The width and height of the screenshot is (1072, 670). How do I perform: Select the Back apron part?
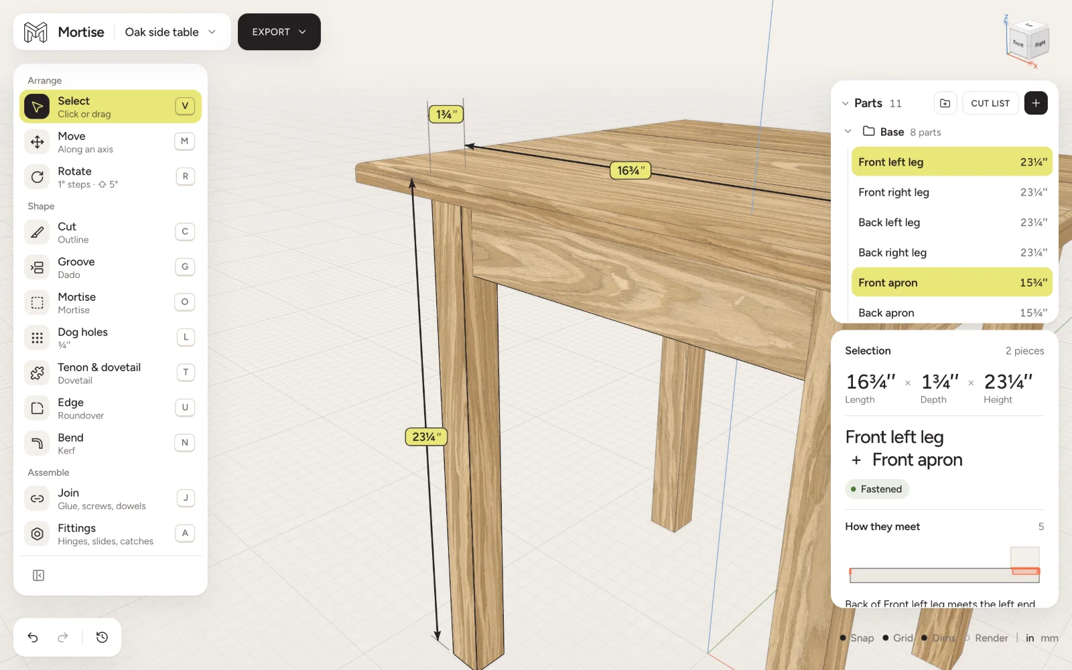952,312
